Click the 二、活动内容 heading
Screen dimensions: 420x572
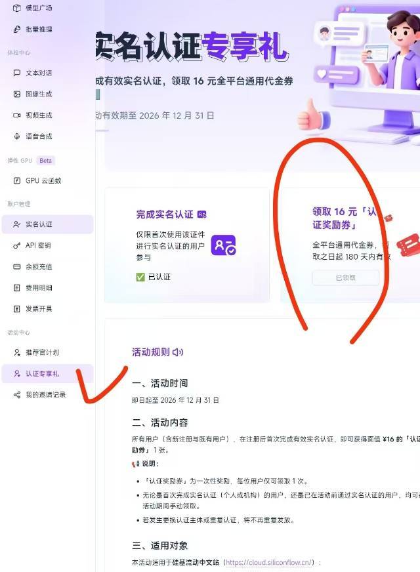tap(160, 423)
